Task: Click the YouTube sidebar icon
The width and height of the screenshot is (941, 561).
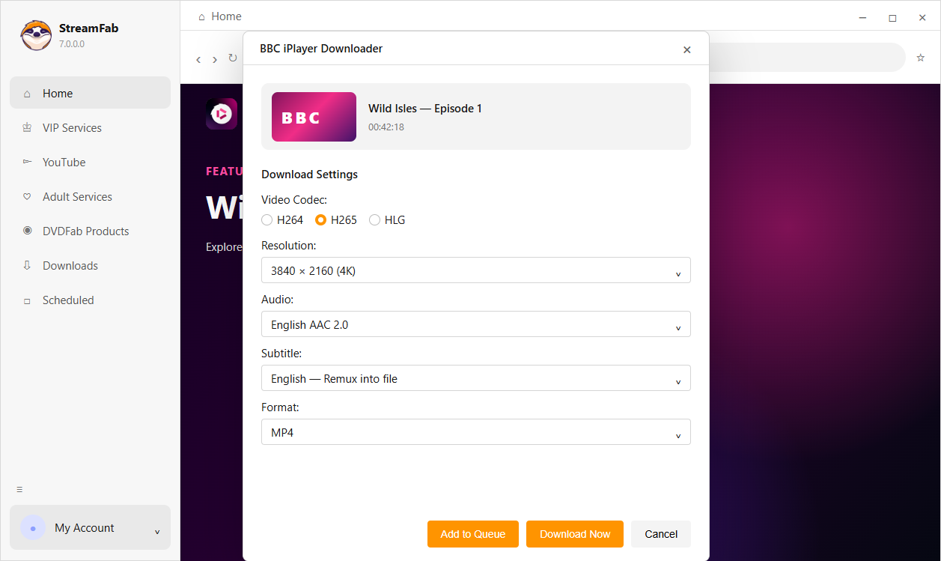Action: click(28, 163)
